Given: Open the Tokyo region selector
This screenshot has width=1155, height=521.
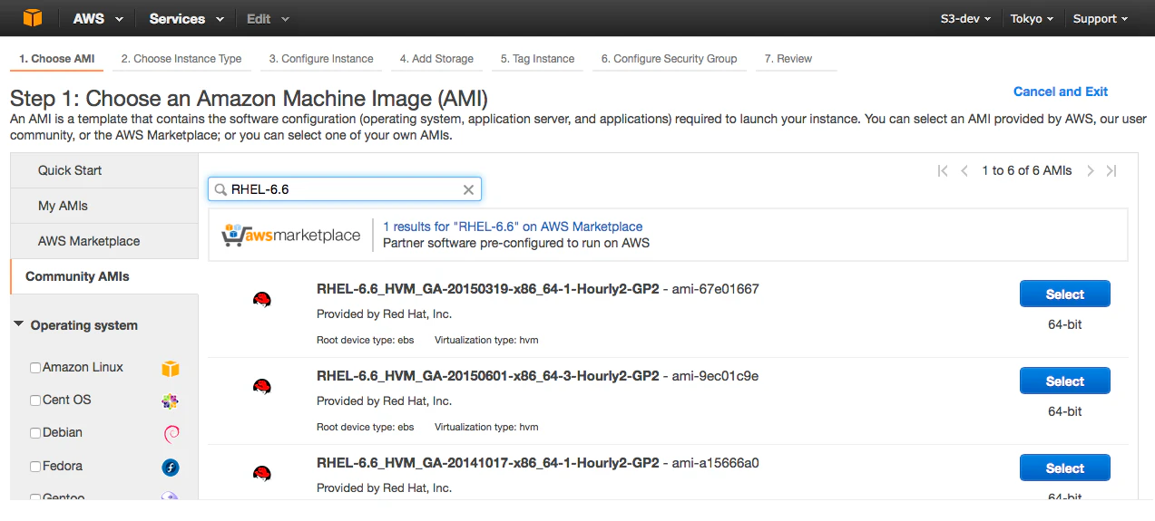Looking at the screenshot, I should (1032, 18).
